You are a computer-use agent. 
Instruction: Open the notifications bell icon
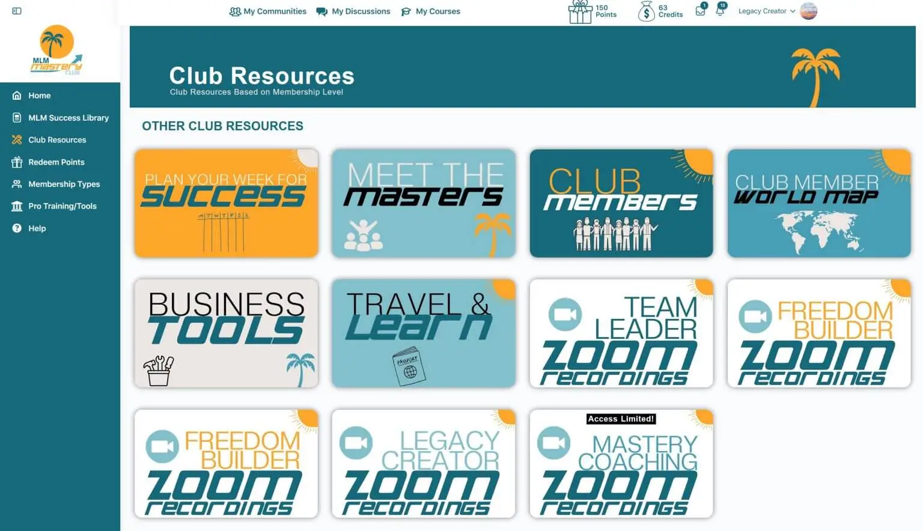[x=720, y=11]
